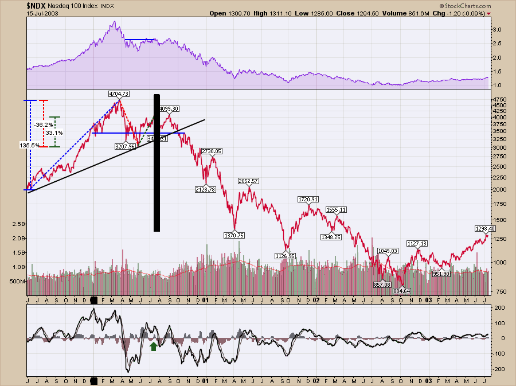
Task: Click the Chg -1.20 (-0.09%) readout
Action: [459, 14]
